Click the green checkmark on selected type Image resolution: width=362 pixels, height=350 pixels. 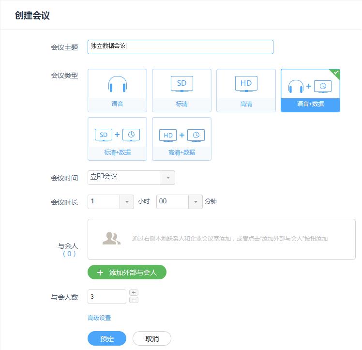pyautogui.click(x=336, y=73)
